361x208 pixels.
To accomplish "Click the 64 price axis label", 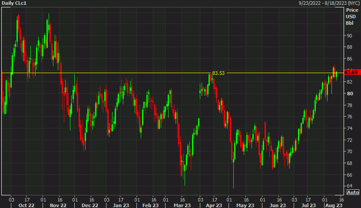I will click(x=350, y=186).
